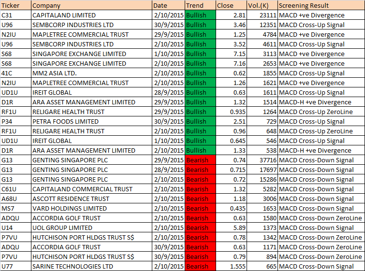Select close price cell 0.935
This screenshot has width=365, height=271.
pyautogui.click(x=232, y=112)
